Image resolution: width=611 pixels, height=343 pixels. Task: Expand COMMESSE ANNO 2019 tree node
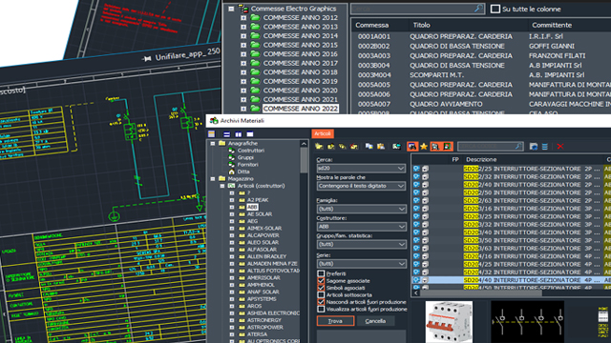(x=243, y=81)
